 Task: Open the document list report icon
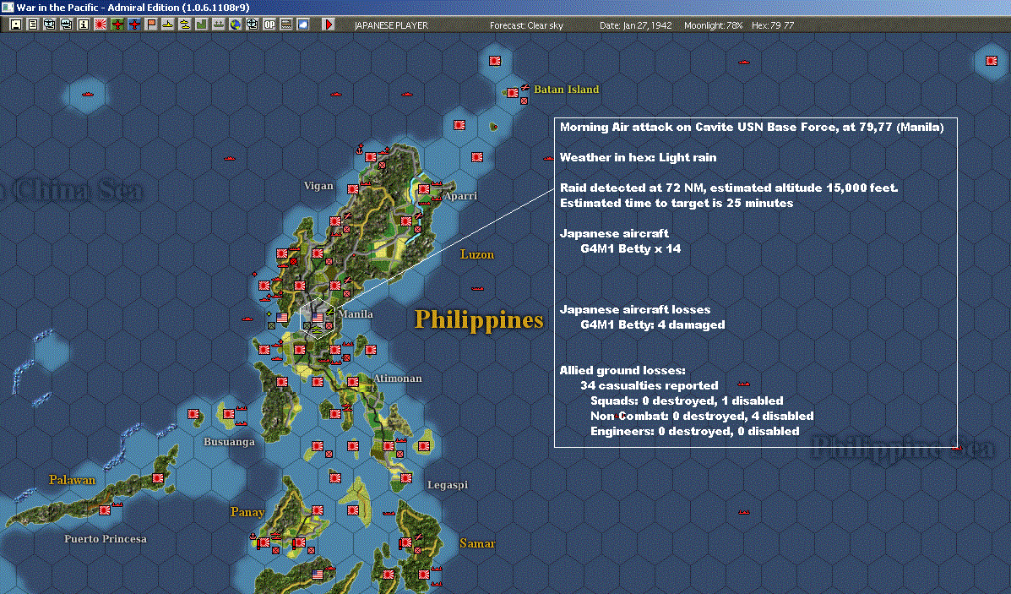click(33, 25)
